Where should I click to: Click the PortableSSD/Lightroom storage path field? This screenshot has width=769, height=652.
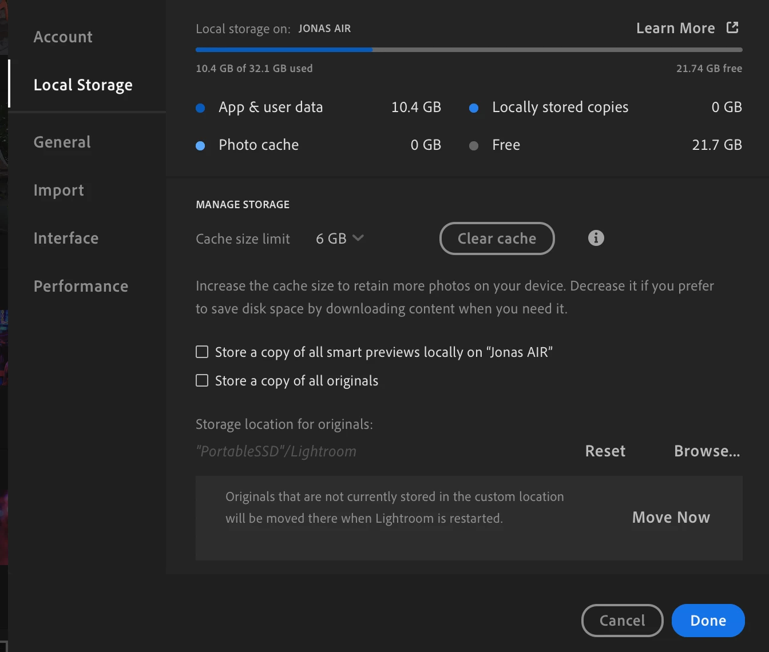tap(276, 451)
